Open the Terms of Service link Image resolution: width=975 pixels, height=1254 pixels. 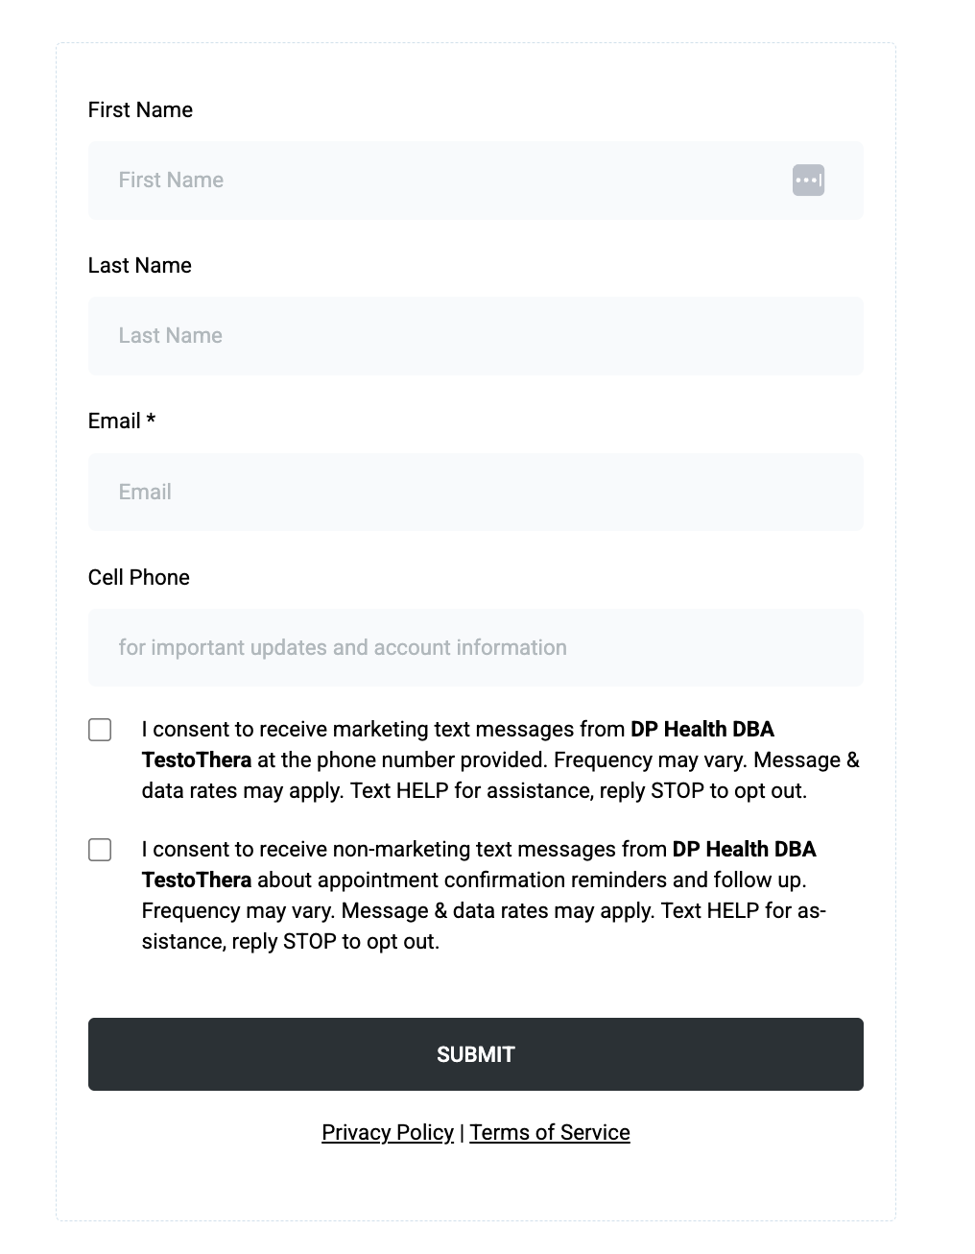pos(550,1133)
